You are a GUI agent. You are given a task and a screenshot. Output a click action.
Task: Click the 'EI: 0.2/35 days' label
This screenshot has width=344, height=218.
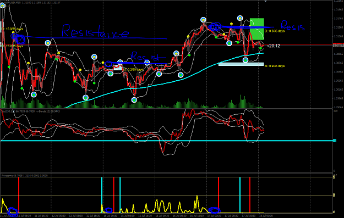pos(133,69)
